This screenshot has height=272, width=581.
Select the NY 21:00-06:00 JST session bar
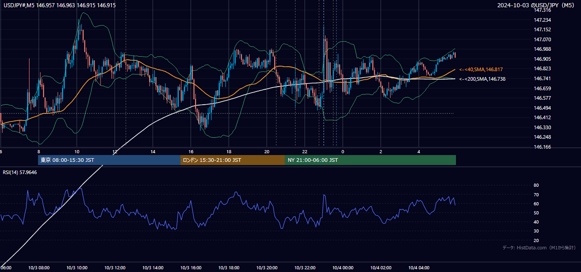[x=371, y=160]
